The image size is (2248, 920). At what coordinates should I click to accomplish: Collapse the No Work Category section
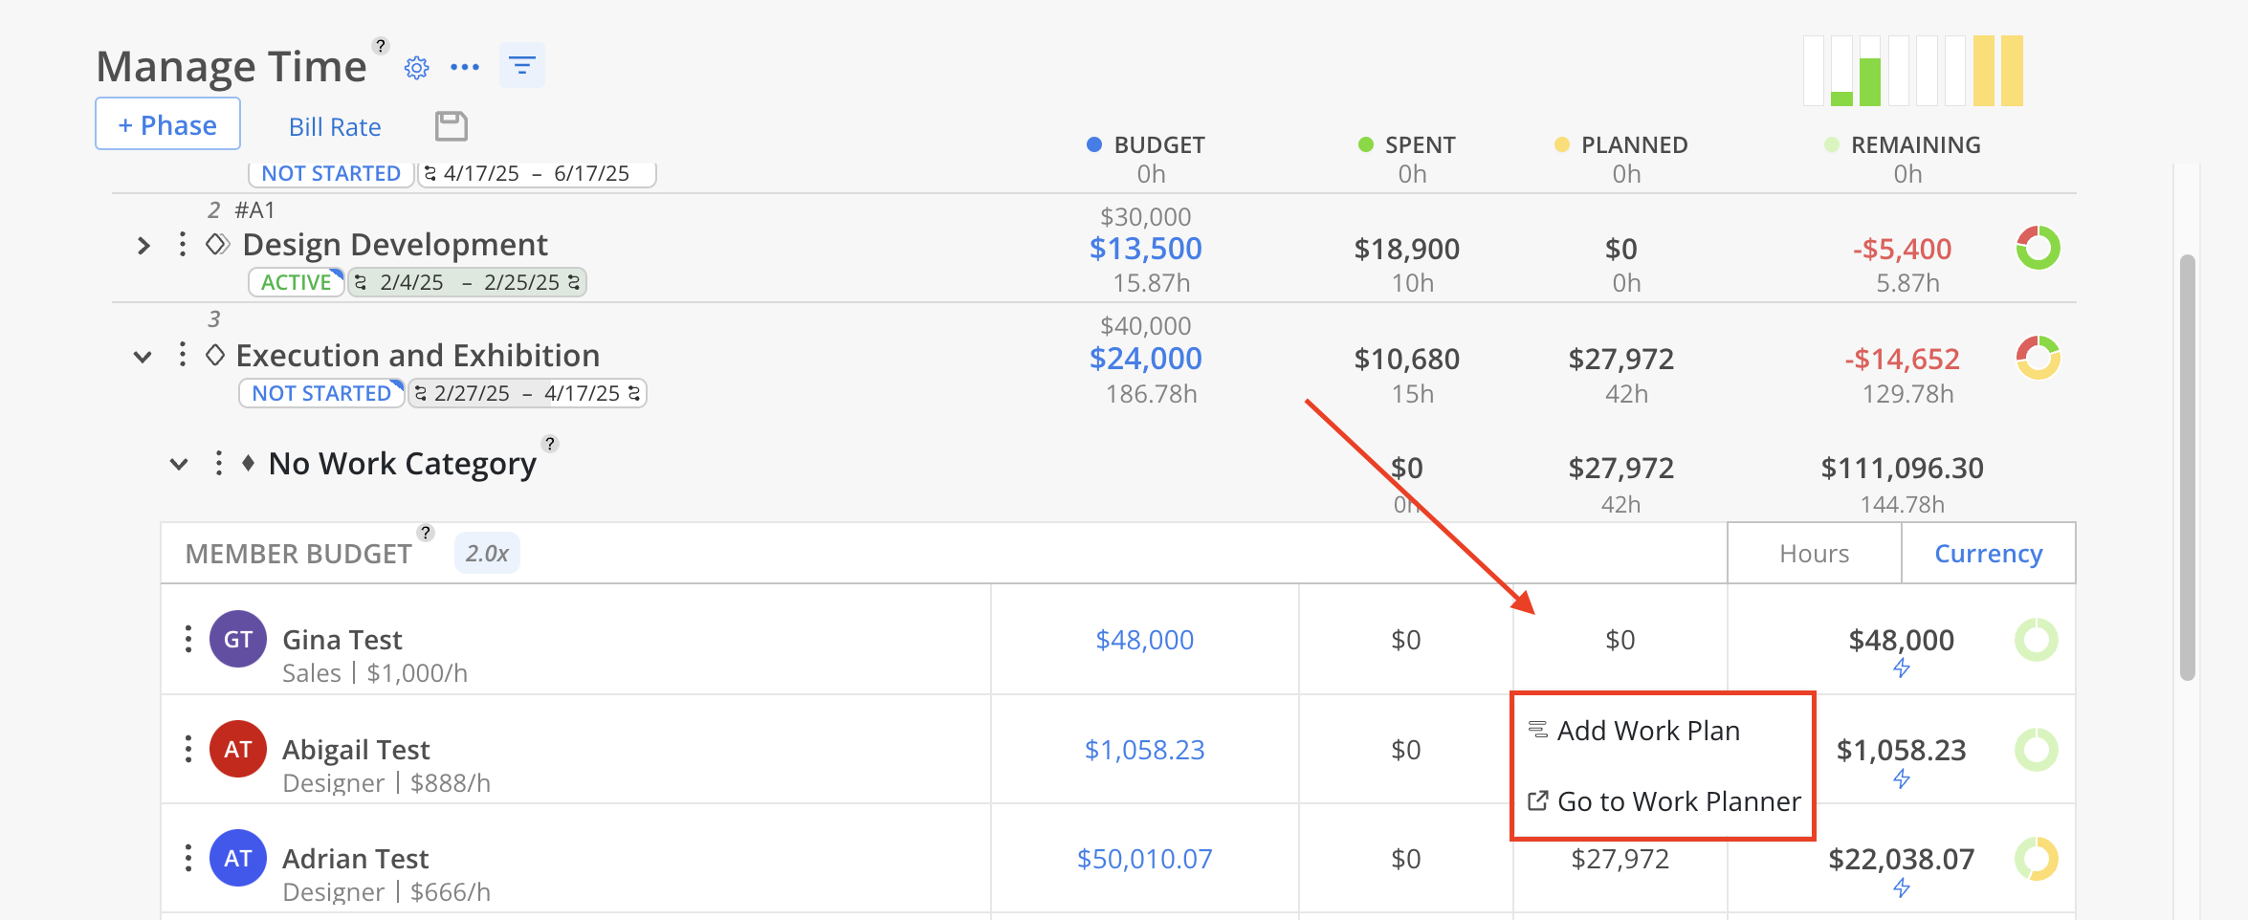coord(179,465)
